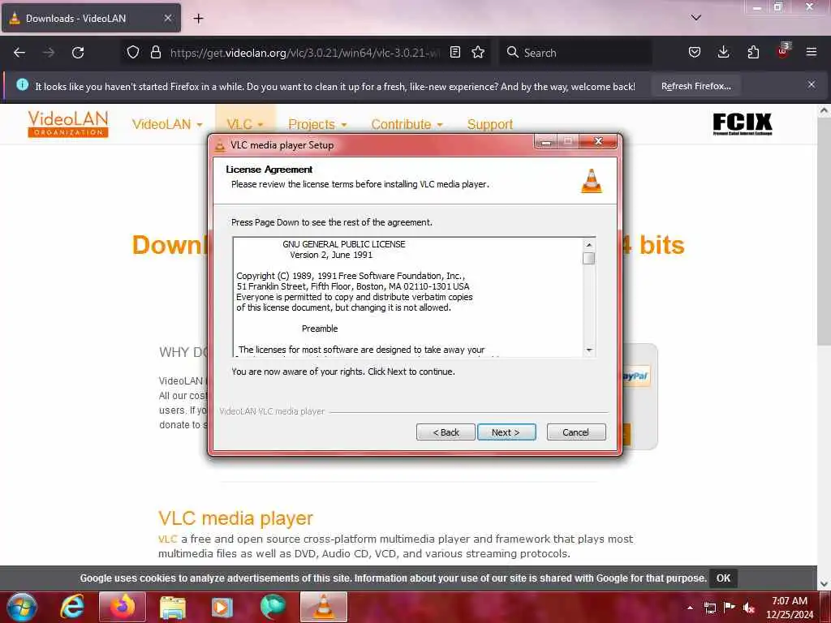This screenshot has width=831, height=623.
Task: Expand the Contribute navigation menu
Action: [x=407, y=124]
